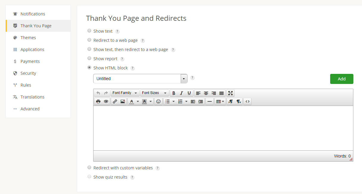Image resolution: width=362 pixels, height=194 pixels.
Task: Open help for Show HTML block option
Action: 132,68
